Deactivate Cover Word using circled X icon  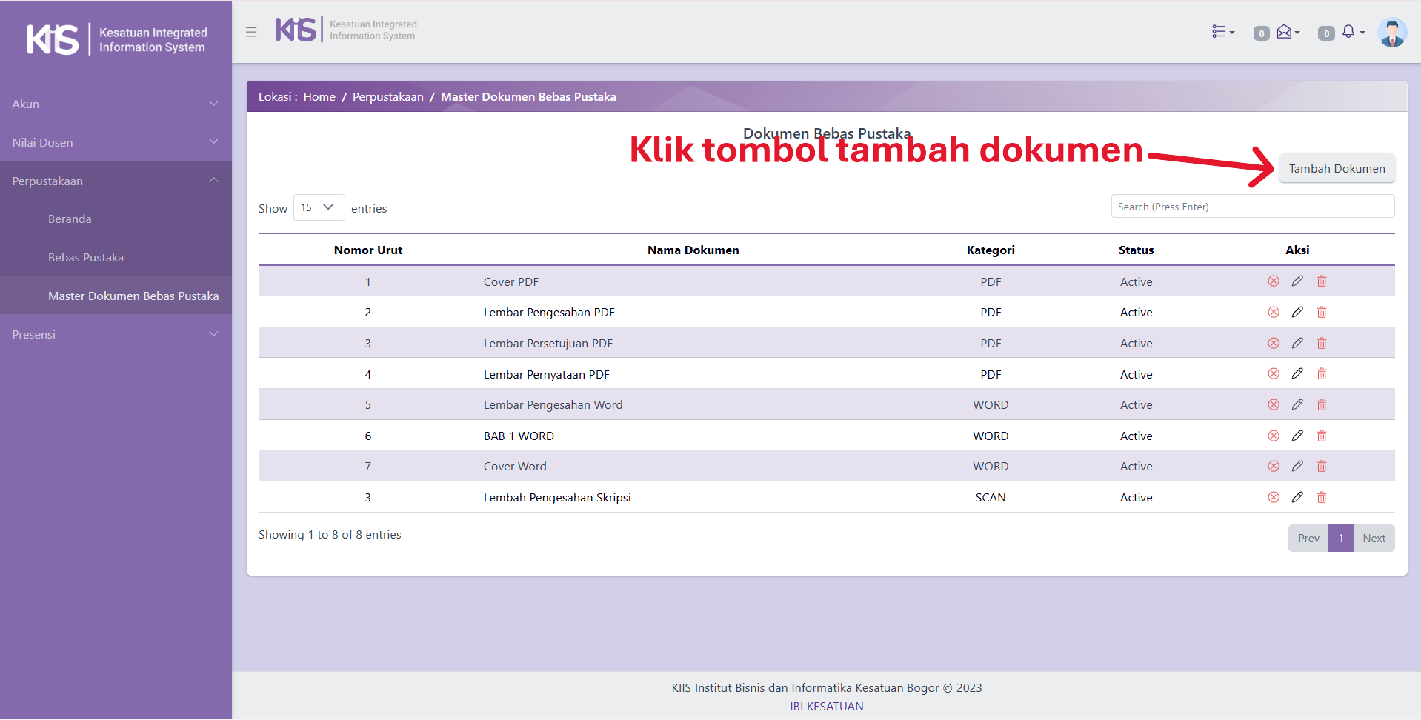point(1274,467)
